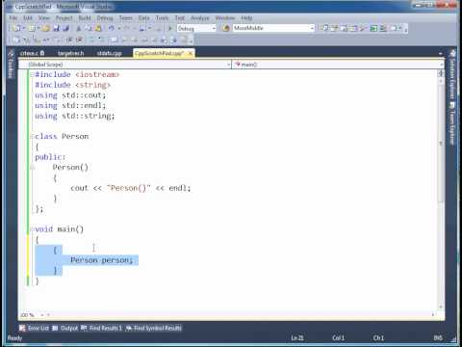462x347 pixels.
Task: Open the (Global Scope) dropdown
Action: coord(228,65)
